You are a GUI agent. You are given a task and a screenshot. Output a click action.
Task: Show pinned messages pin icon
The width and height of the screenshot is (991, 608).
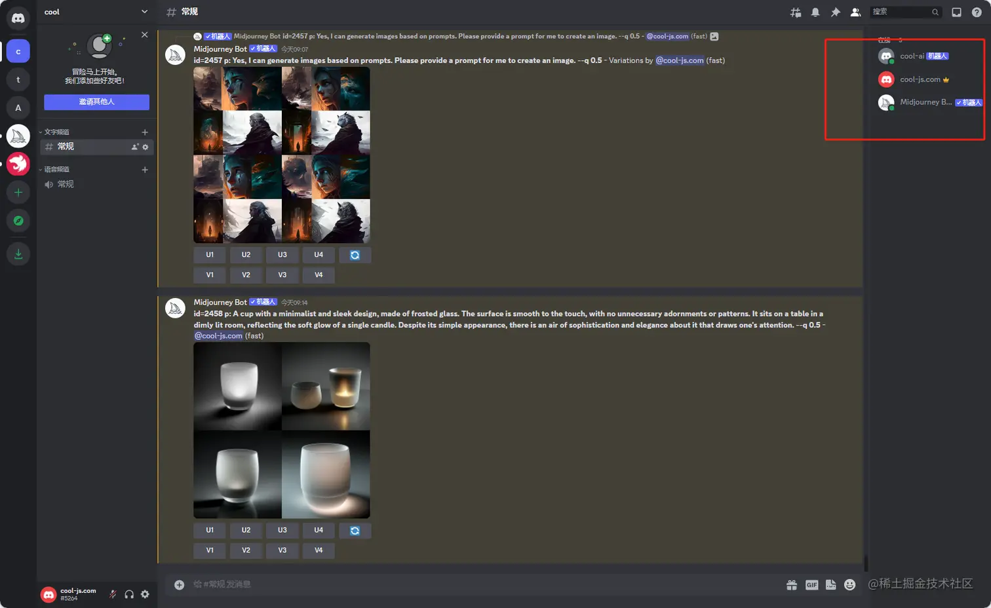click(x=835, y=12)
